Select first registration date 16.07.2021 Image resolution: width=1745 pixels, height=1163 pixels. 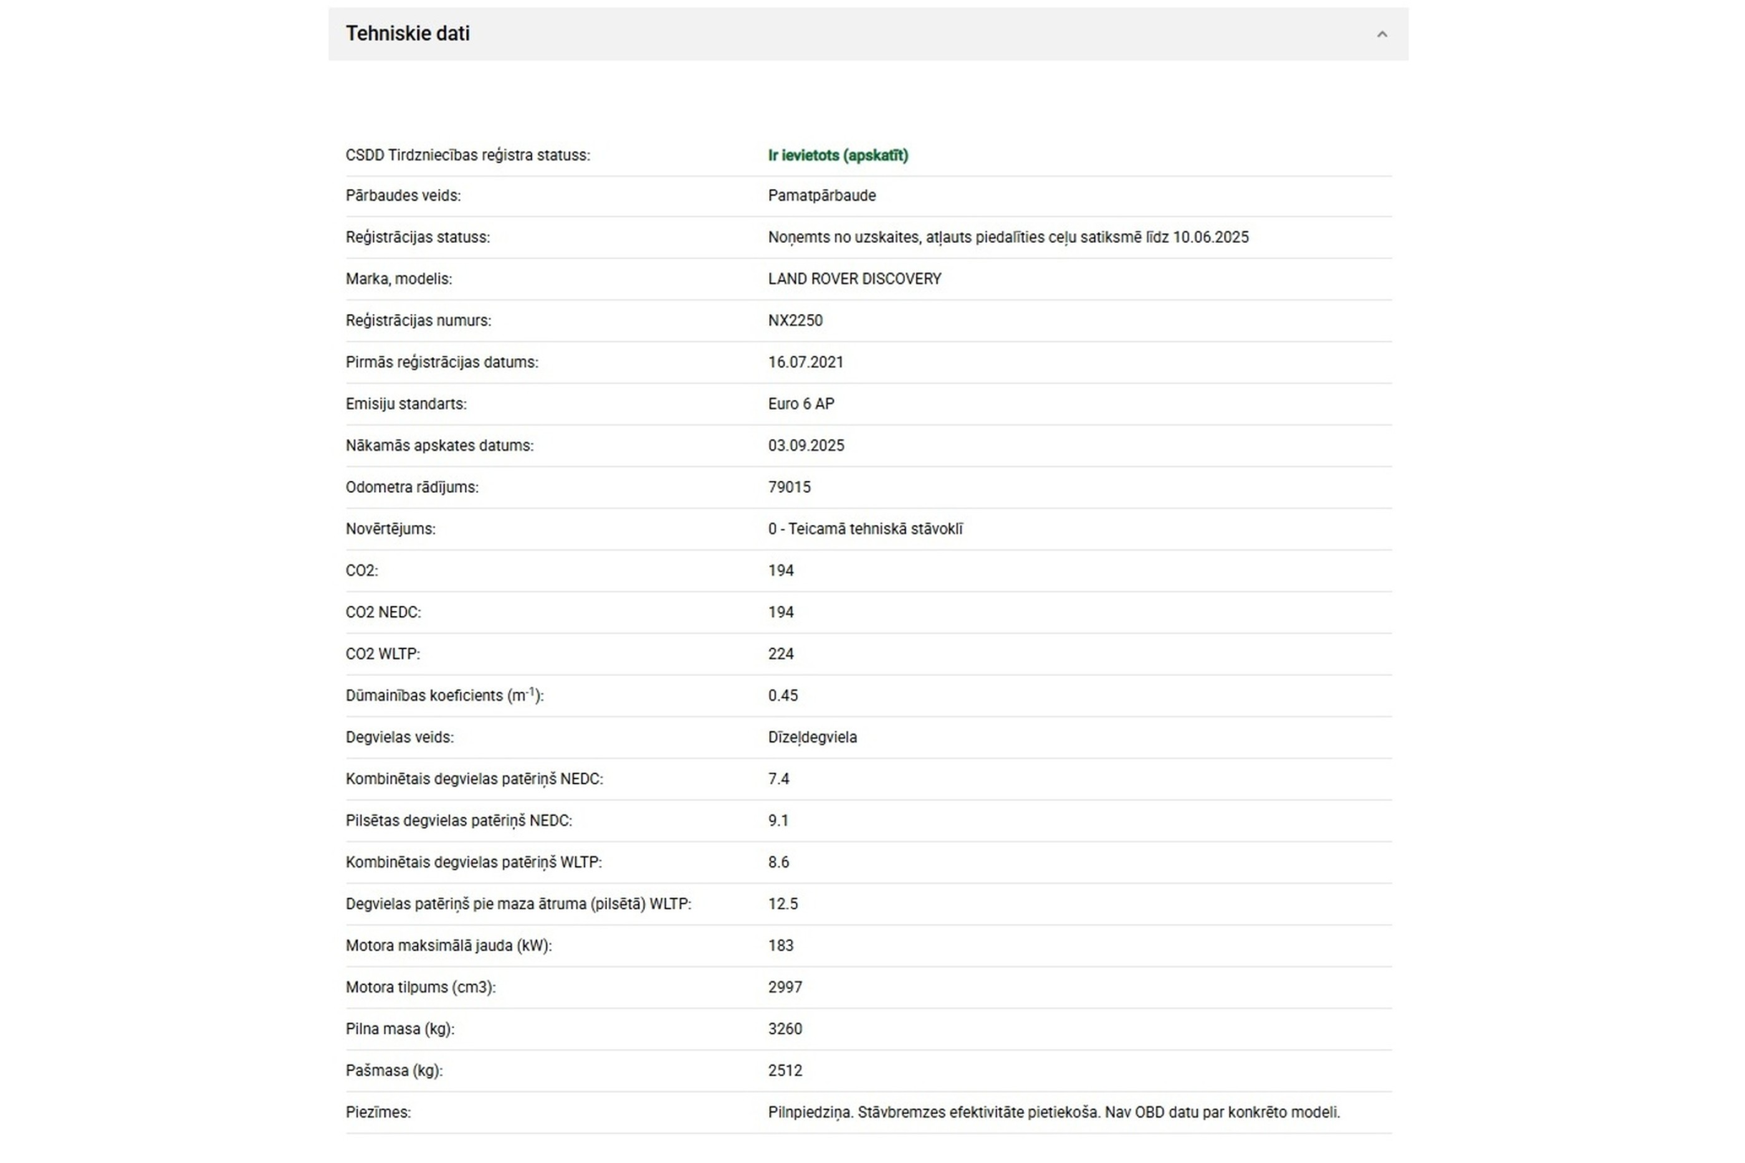805,362
